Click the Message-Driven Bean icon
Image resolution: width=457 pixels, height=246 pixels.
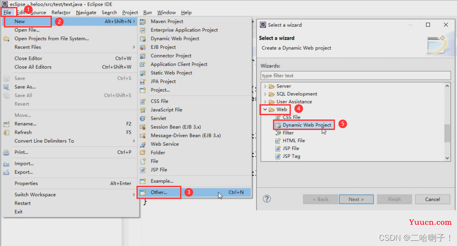click(143, 136)
